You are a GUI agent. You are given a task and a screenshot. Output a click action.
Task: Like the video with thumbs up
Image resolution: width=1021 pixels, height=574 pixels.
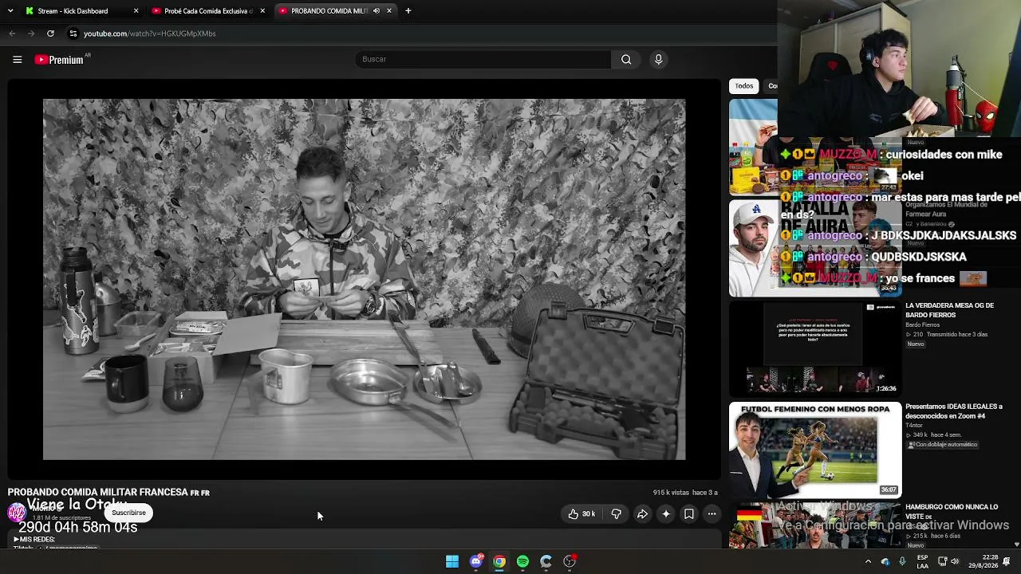point(581,514)
